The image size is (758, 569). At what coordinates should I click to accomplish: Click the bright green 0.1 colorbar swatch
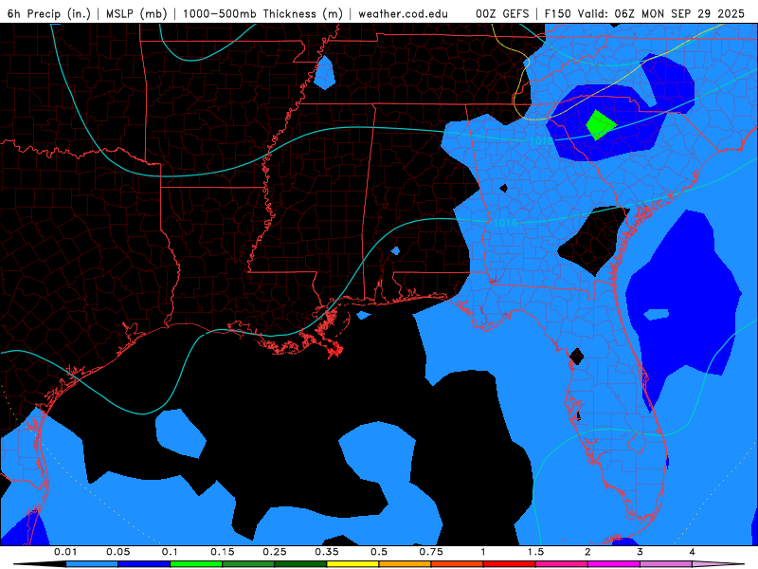[196, 564]
